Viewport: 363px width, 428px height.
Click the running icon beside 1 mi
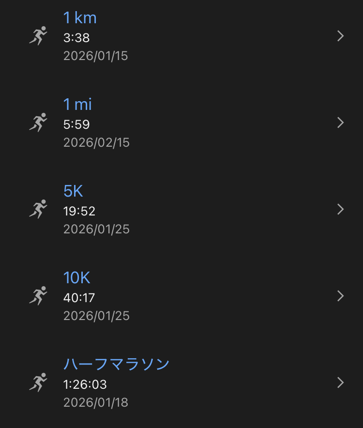point(38,122)
